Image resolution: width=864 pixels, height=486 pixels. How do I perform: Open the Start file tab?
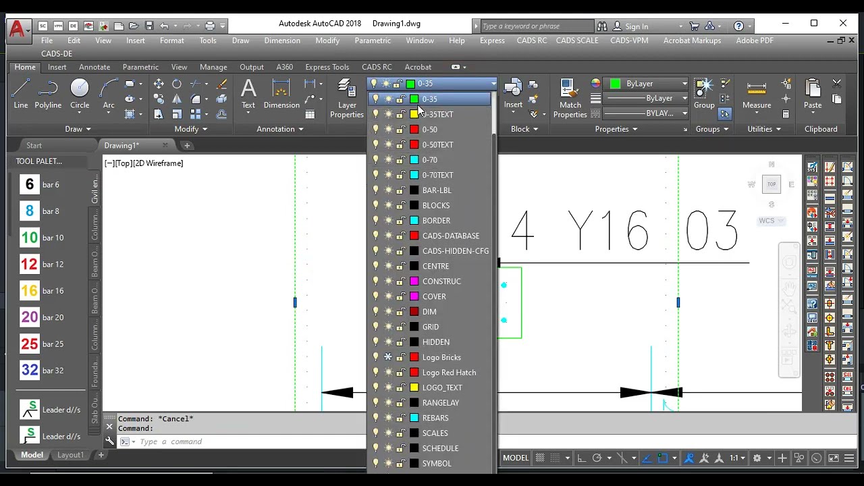click(34, 145)
